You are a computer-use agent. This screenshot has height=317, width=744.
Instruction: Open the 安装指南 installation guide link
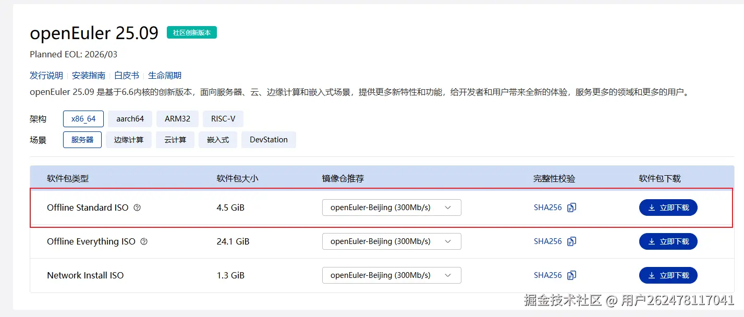coord(89,76)
